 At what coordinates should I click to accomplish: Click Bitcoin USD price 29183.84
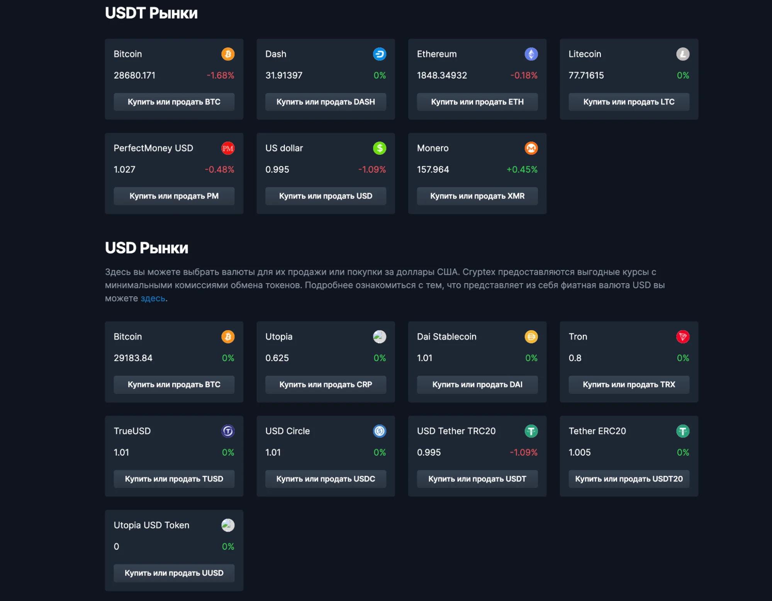(133, 358)
